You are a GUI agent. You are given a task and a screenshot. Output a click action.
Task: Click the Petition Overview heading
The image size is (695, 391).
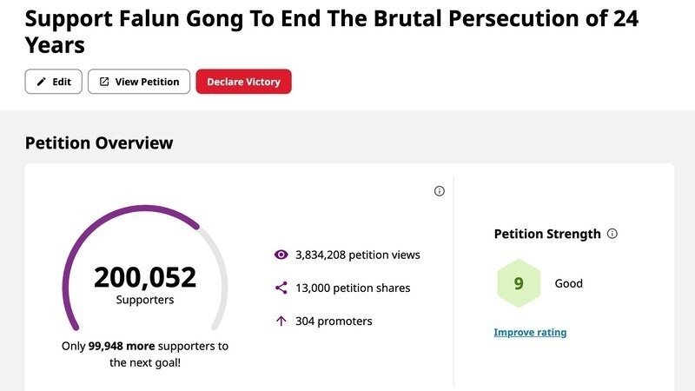pos(99,143)
